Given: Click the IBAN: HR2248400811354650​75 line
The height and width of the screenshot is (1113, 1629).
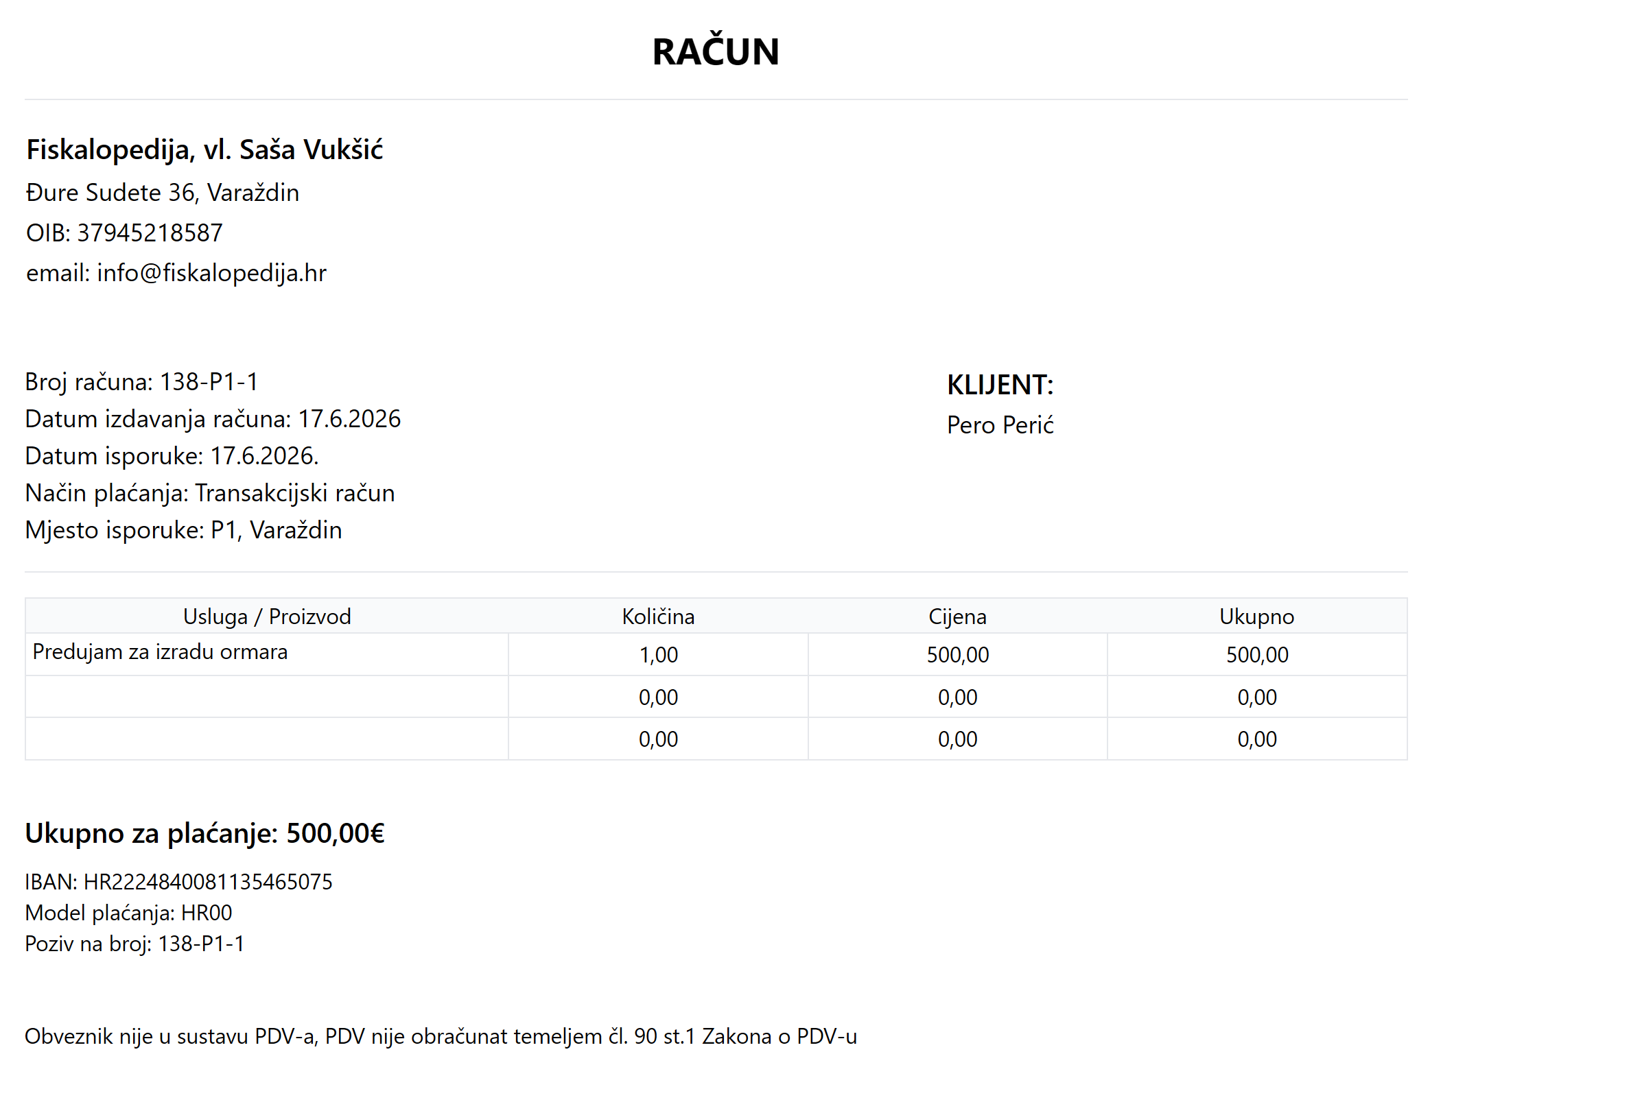Looking at the screenshot, I should (178, 882).
